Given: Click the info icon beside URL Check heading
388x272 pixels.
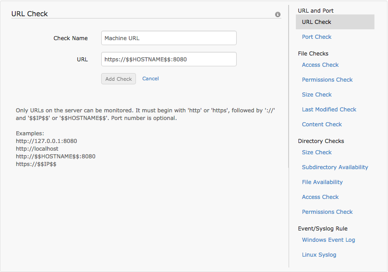Looking at the screenshot, I should click(278, 14).
